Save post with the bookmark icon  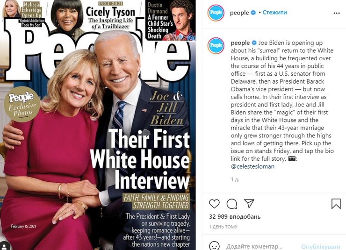click(x=336, y=203)
